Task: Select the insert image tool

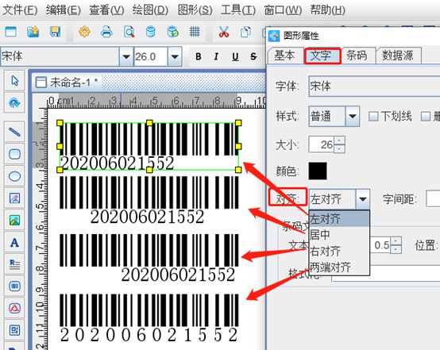Action: 14,198
